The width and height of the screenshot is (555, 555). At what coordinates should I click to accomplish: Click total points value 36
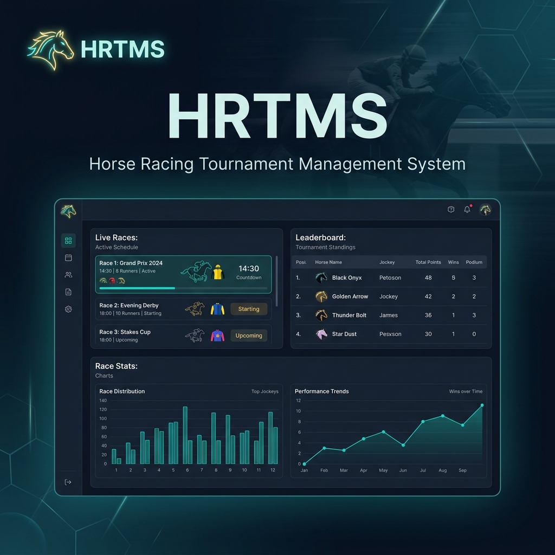pyautogui.click(x=428, y=315)
